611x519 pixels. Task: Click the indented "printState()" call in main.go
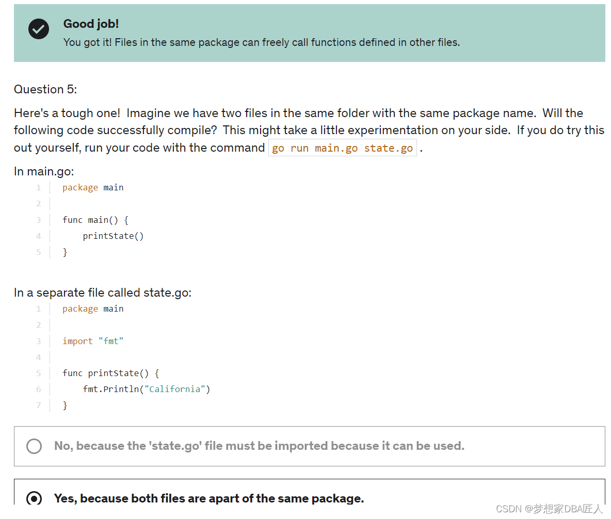pyautogui.click(x=113, y=236)
